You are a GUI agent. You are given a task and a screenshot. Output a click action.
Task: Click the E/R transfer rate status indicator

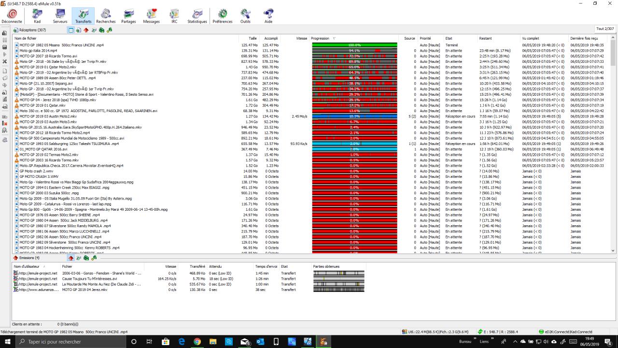tap(498, 332)
